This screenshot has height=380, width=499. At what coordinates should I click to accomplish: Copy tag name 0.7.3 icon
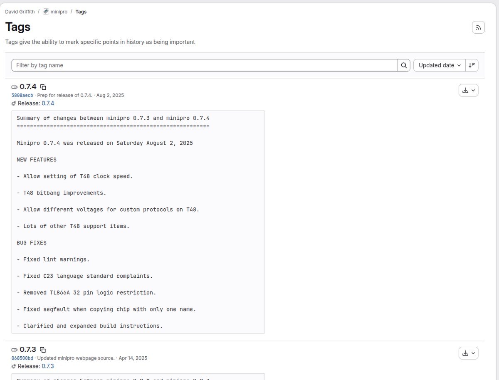43,350
